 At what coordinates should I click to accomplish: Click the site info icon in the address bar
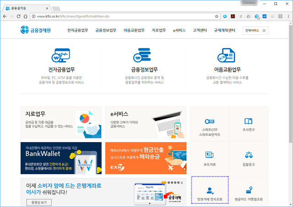click(33, 16)
